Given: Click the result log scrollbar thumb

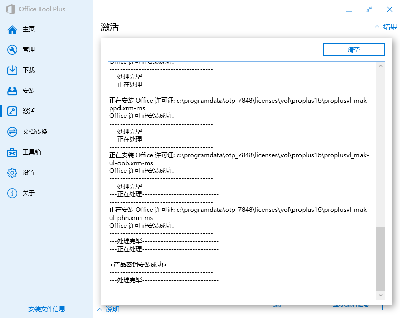Looking at the screenshot, I should click(x=380, y=259).
